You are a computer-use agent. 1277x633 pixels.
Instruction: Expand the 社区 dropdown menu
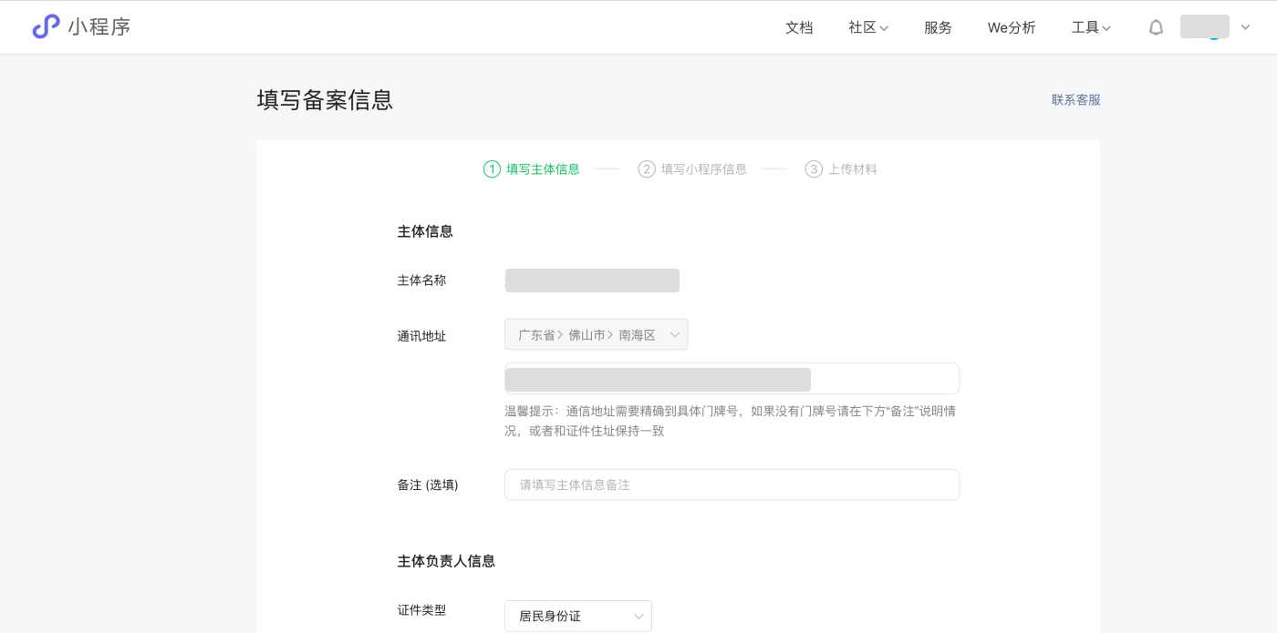coord(867,27)
